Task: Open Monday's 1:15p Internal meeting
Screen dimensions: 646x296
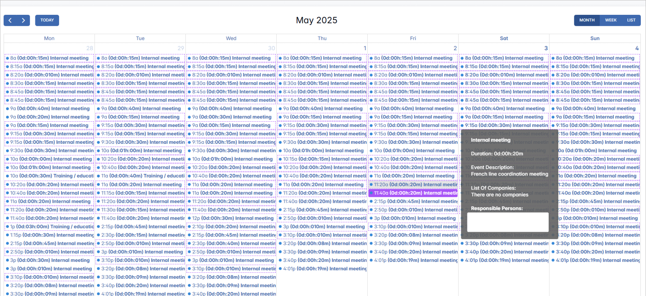Action: click(x=49, y=235)
